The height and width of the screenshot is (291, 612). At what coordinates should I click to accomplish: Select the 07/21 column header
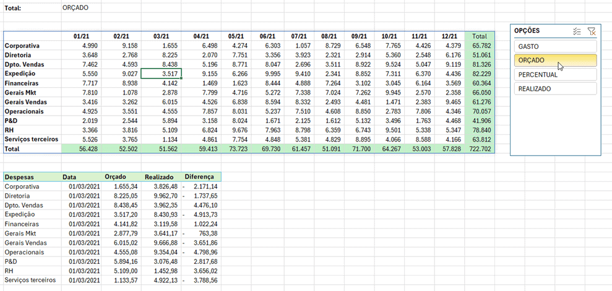(x=298, y=36)
